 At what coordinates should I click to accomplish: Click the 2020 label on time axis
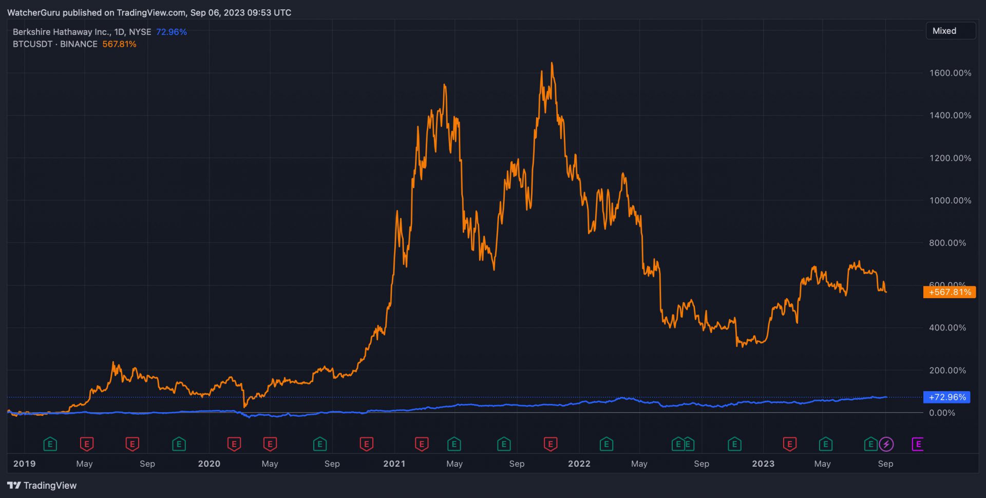[209, 464]
